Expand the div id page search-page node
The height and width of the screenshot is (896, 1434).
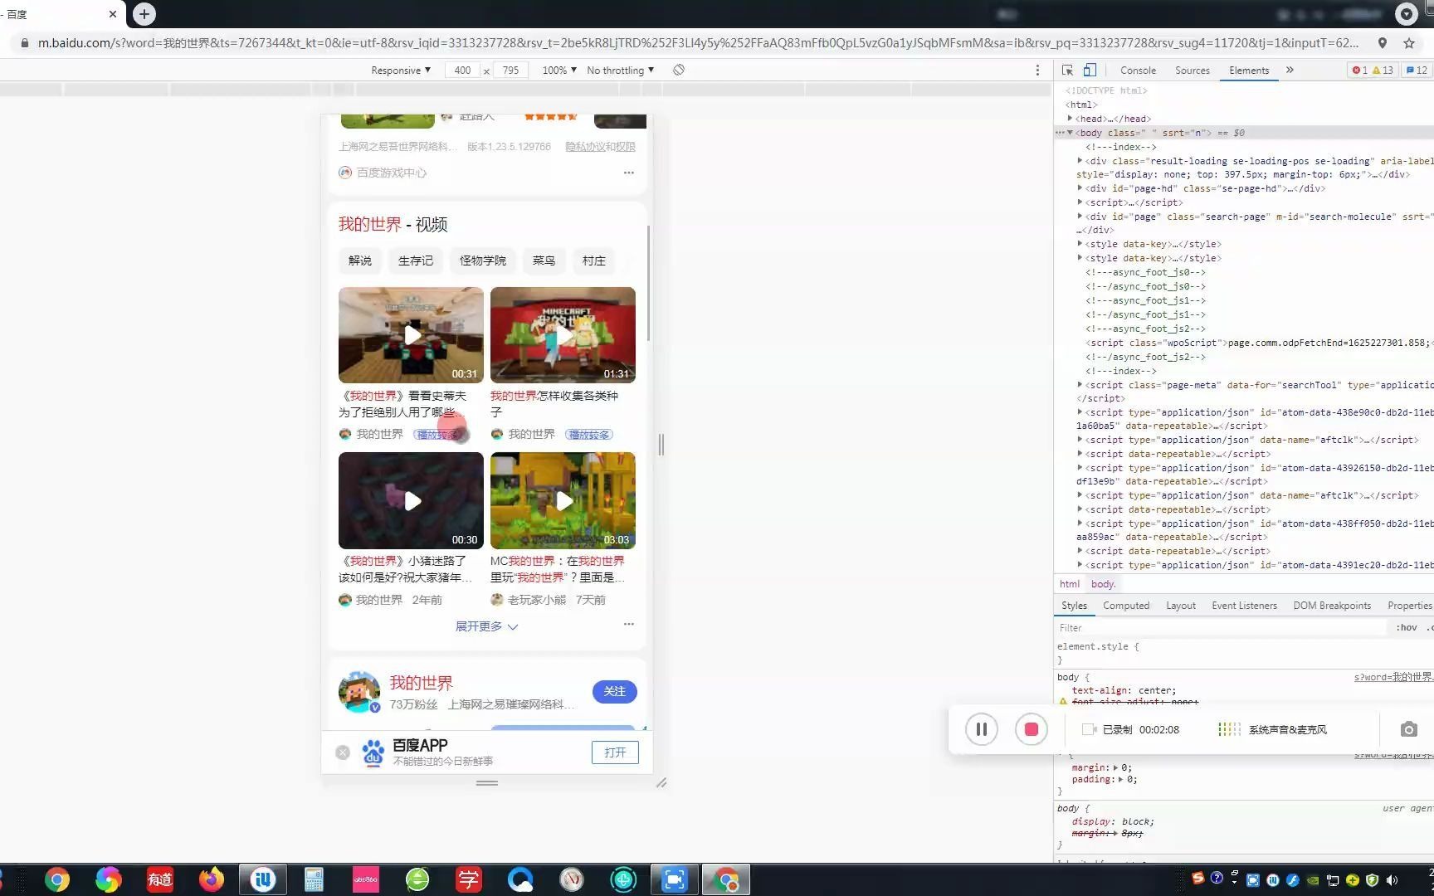point(1080,217)
